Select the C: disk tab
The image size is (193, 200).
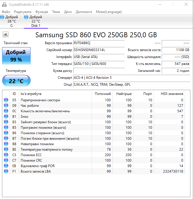coord(12,21)
